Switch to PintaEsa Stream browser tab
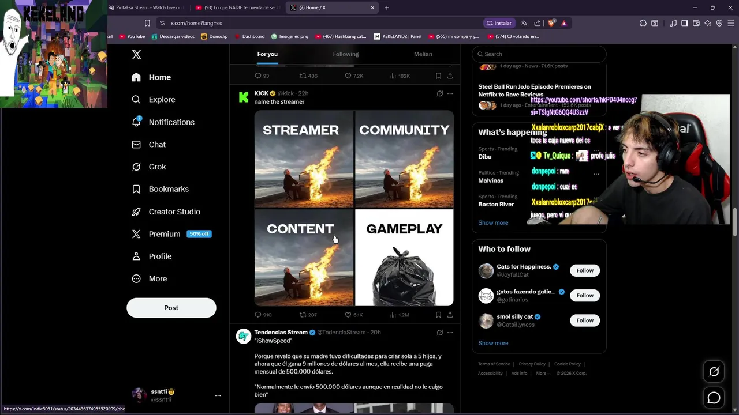Screen dimensions: 739x415 (145, 7)
